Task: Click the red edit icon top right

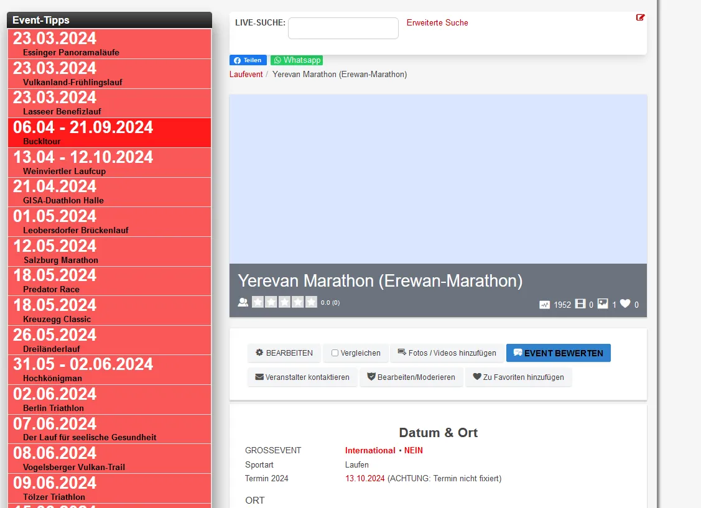Action: (x=640, y=17)
